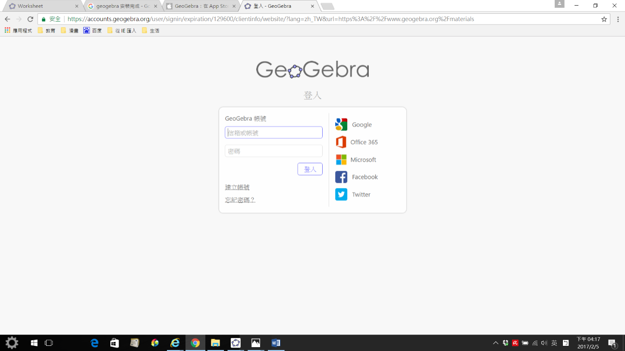The image size is (625, 351).
Task: Click the 登入 sign-in button
Action: point(310,169)
